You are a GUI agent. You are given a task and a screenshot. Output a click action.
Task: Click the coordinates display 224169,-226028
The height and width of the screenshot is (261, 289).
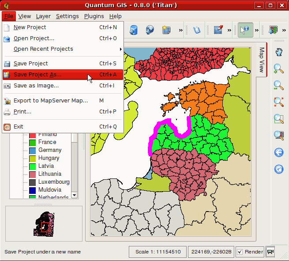click(211, 252)
